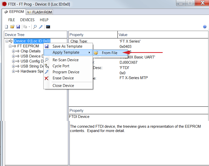
Task: Choose Erase Device from context menu
Action: 68,78
